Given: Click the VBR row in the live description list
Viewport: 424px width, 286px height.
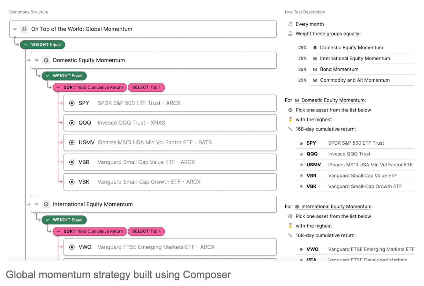Looking at the screenshot, I should click(x=355, y=176).
